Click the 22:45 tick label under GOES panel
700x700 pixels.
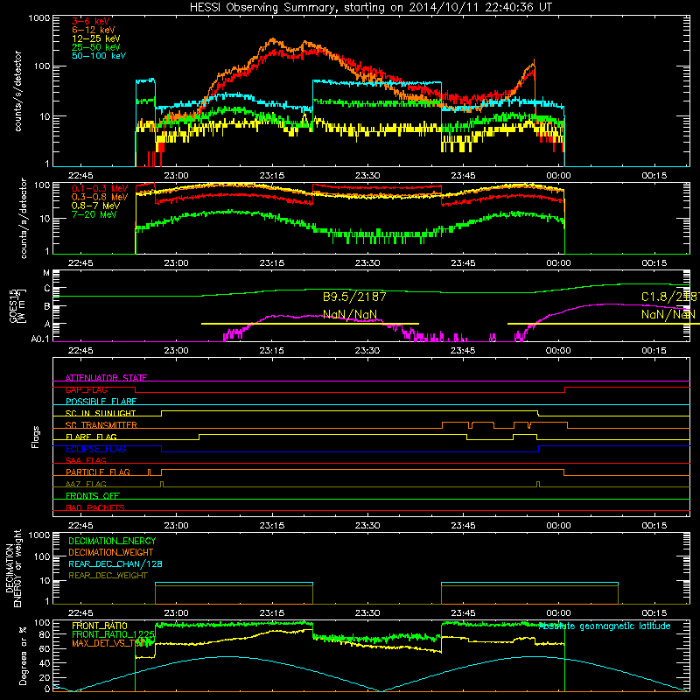[80, 351]
